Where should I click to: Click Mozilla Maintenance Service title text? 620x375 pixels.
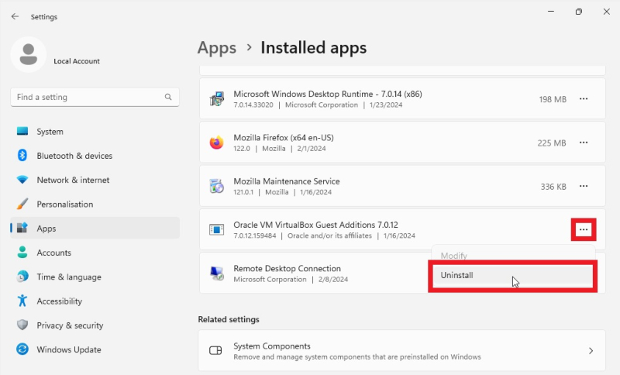[x=287, y=181]
